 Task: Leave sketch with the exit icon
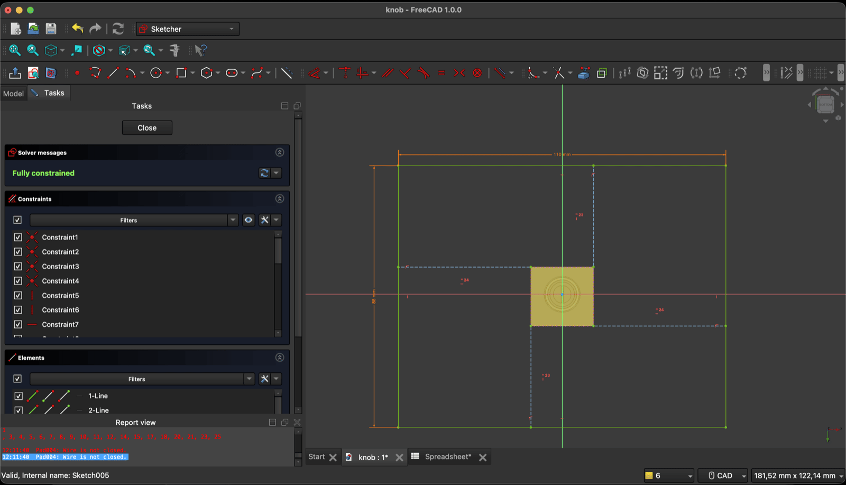(15, 73)
